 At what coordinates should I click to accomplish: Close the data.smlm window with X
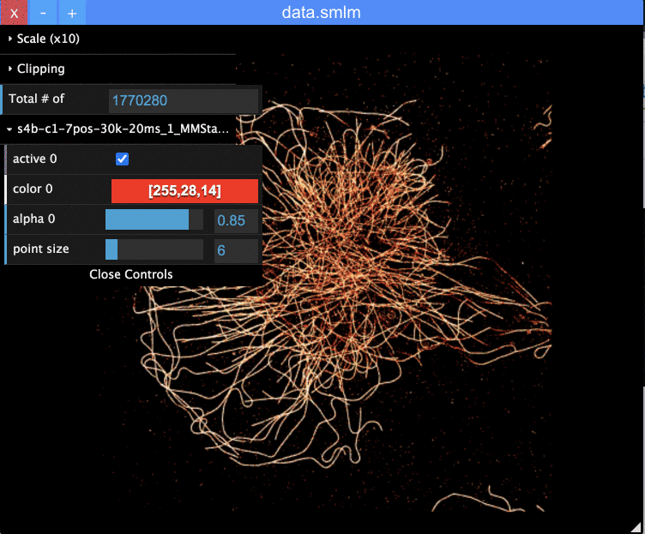coord(14,13)
